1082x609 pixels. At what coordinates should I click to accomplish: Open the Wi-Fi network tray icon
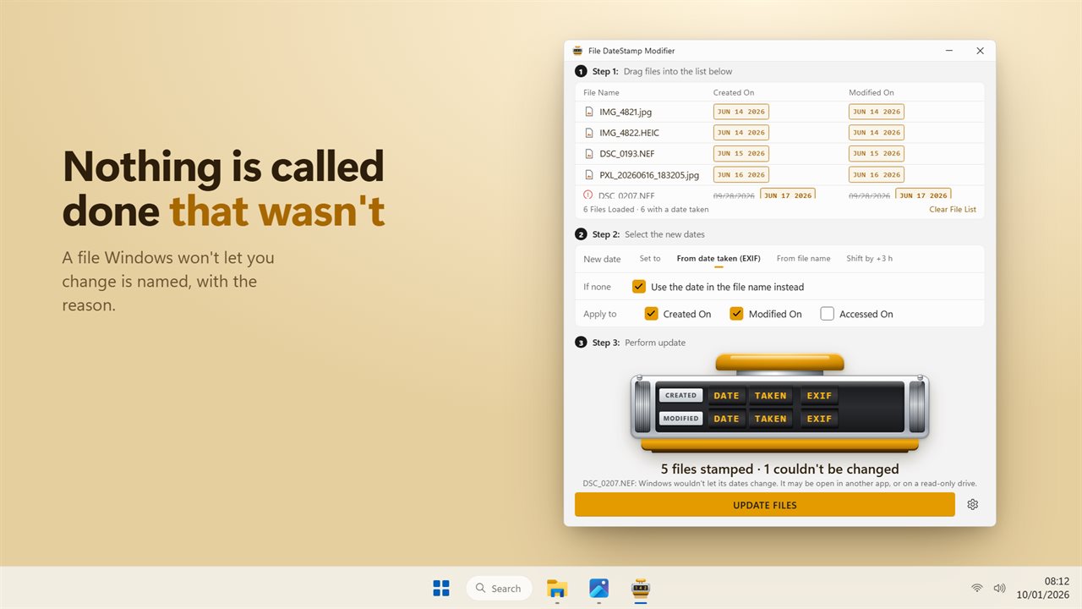(x=977, y=588)
